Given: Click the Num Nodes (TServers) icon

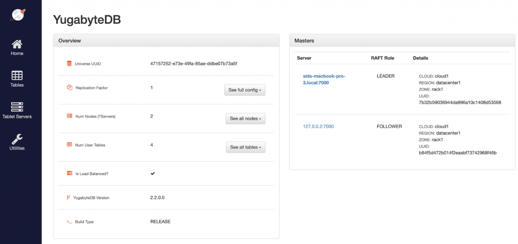Looking at the screenshot, I should tap(69, 116).
